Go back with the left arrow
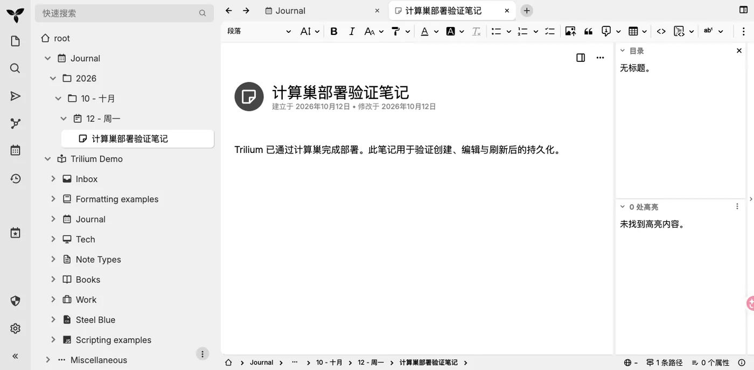 click(x=229, y=11)
